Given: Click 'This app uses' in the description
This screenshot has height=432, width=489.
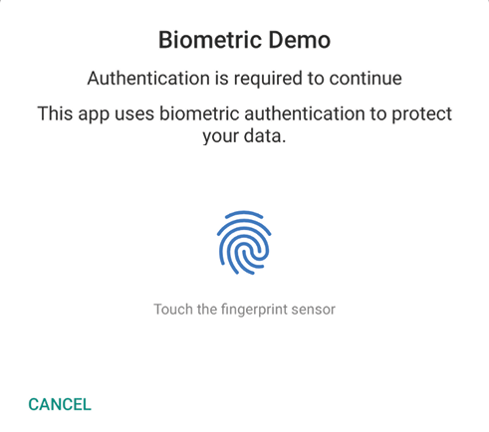Looking at the screenshot, I should [96, 114].
